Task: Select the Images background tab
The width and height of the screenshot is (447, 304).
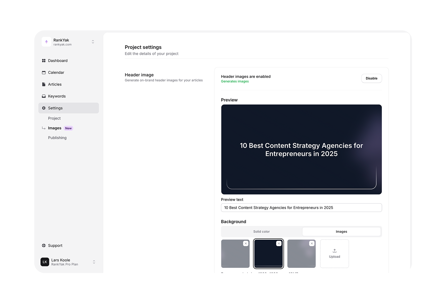Action: (x=341, y=232)
